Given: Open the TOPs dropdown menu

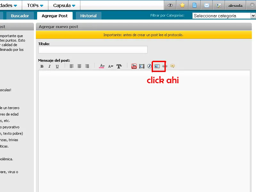Looking at the screenshot, I should tap(35, 5).
